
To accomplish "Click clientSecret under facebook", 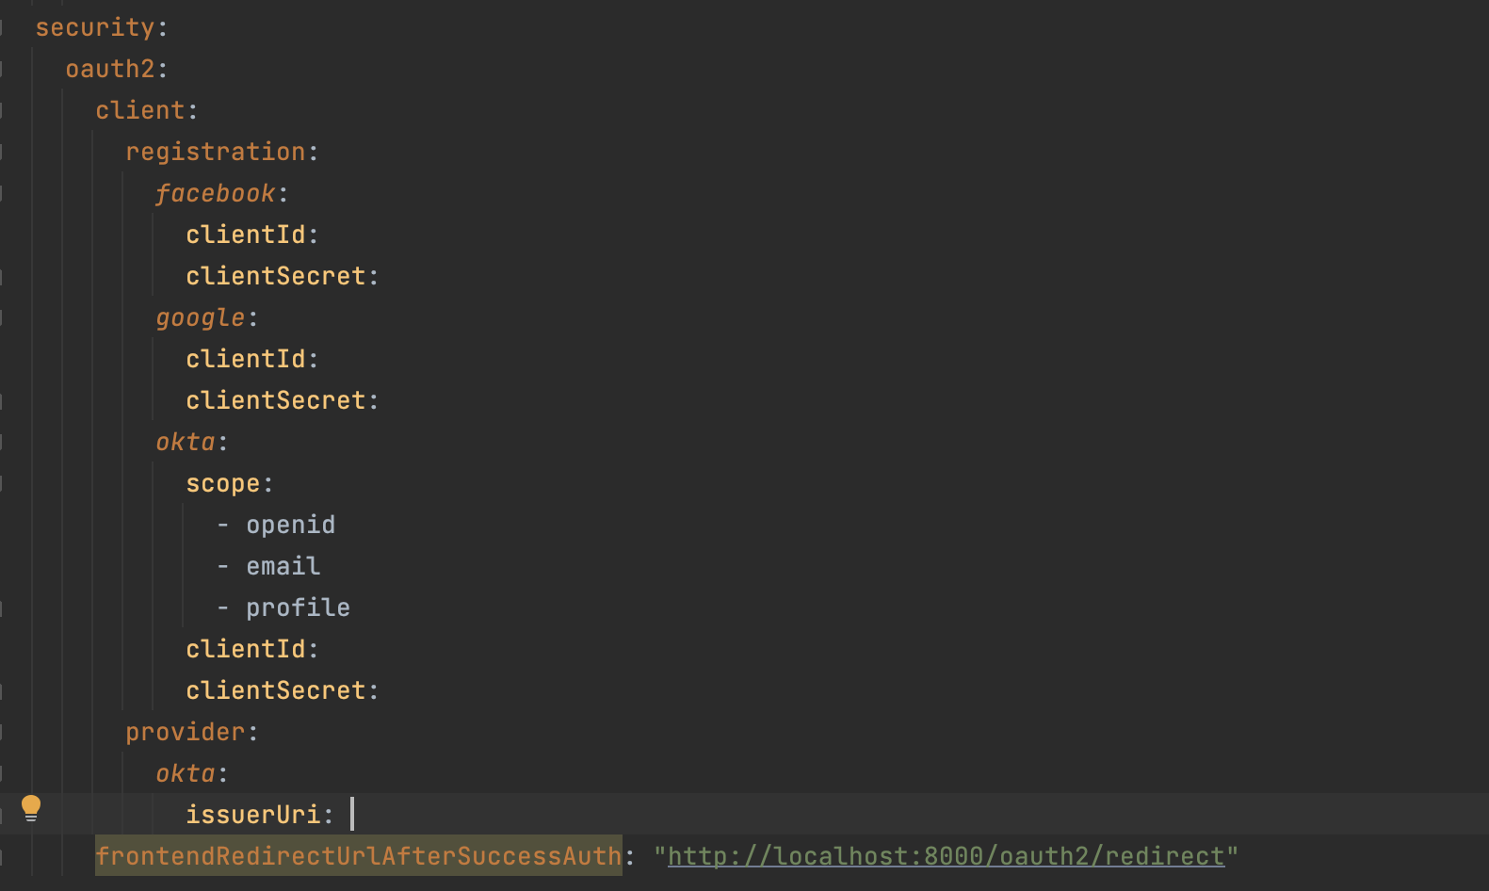I will 275,276.
